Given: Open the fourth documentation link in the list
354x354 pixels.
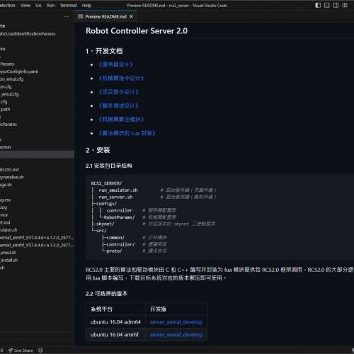Looking at the screenshot, I should point(118,105).
